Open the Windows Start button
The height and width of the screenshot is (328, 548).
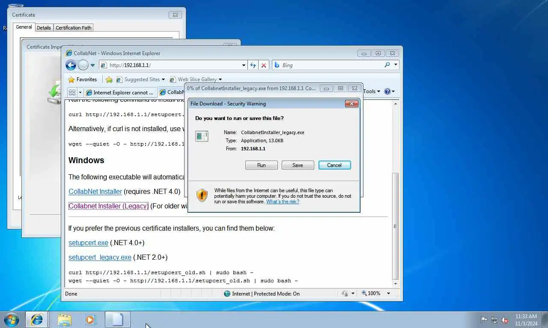[12, 319]
